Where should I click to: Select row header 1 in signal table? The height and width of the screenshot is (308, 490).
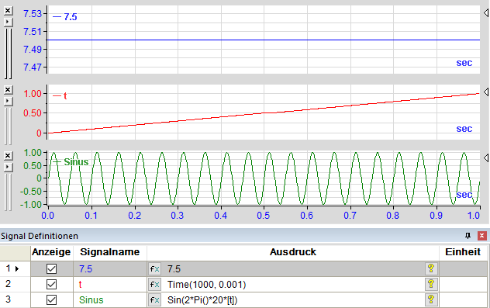[15, 268]
